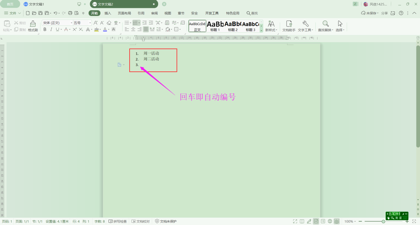This screenshot has height=225, width=420.
Task: Open the Find and Replace (查找替换) dropdown
Action: 325,30
